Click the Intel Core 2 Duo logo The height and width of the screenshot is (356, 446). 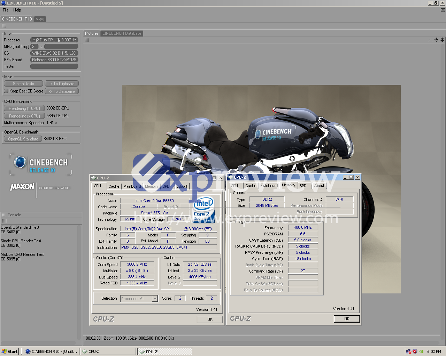coord(203,210)
